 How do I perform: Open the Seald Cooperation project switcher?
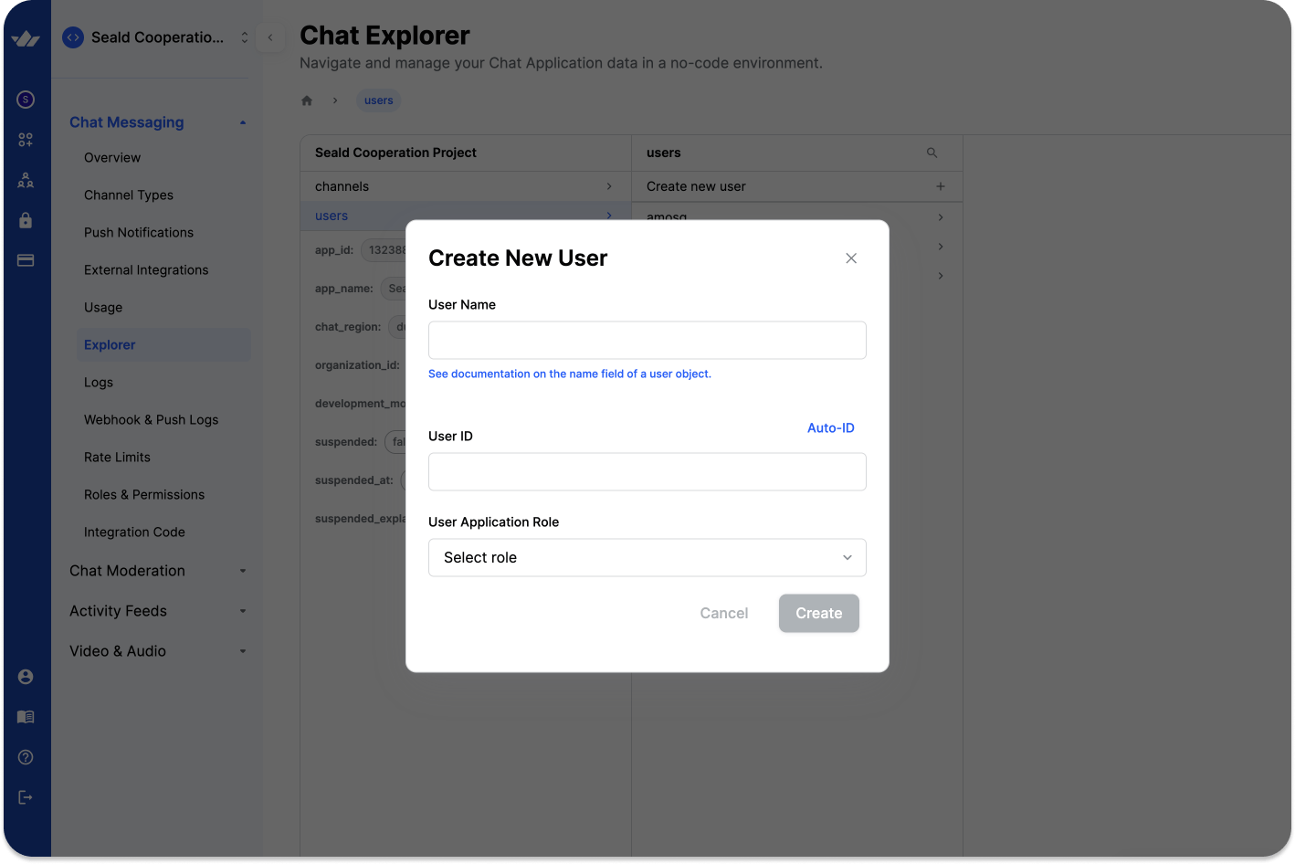(x=156, y=37)
